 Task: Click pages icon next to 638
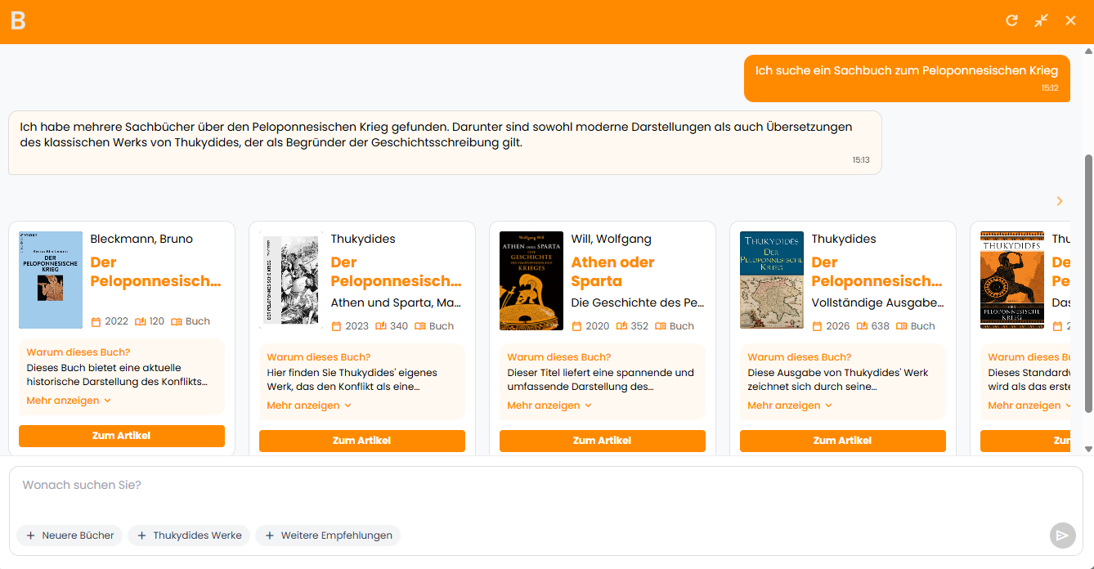pos(861,326)
